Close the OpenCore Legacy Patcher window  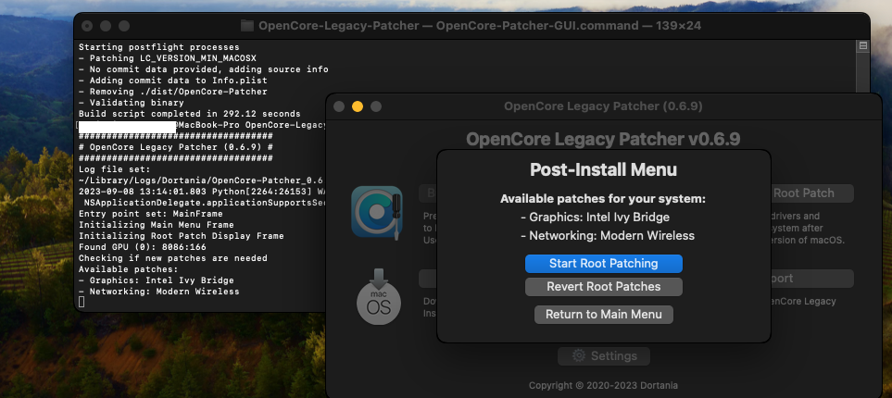click(340, 106)
